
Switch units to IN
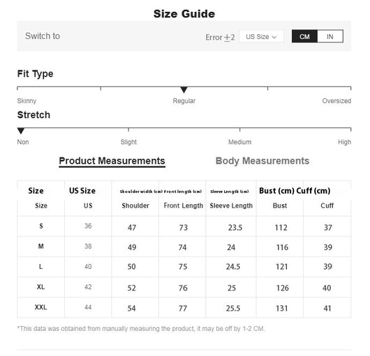330,36
